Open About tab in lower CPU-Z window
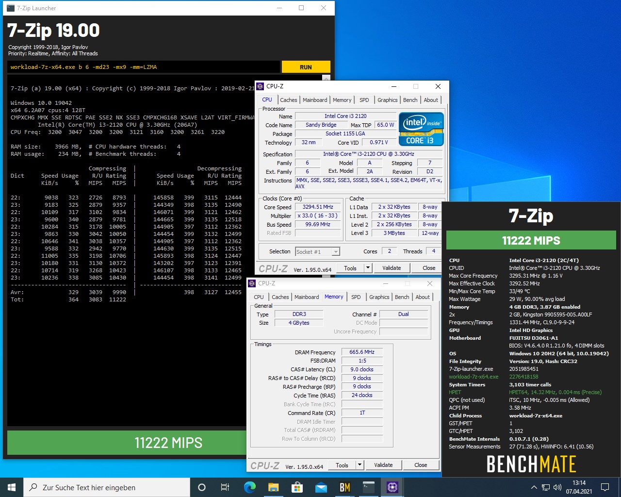The height and width of the screenshot is (497, 621). click(x=423, y=297)
